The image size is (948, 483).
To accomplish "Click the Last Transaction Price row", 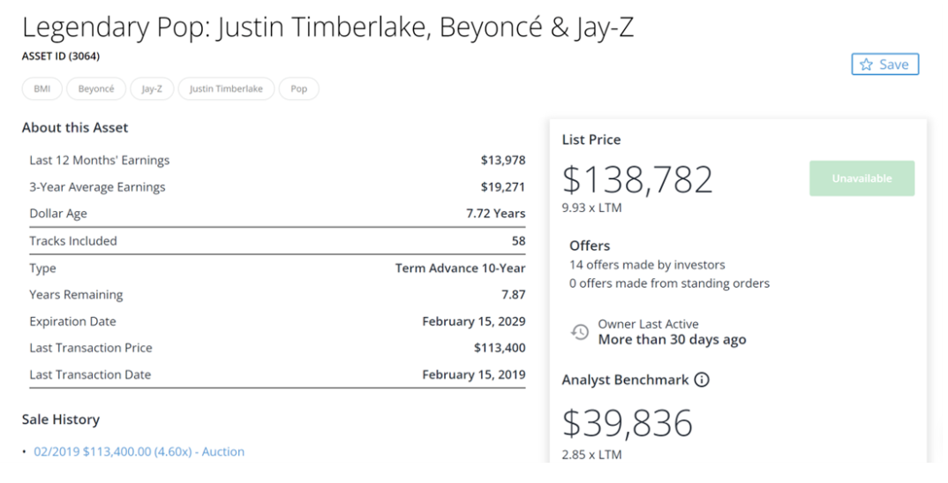I will [x=276, y=348].
